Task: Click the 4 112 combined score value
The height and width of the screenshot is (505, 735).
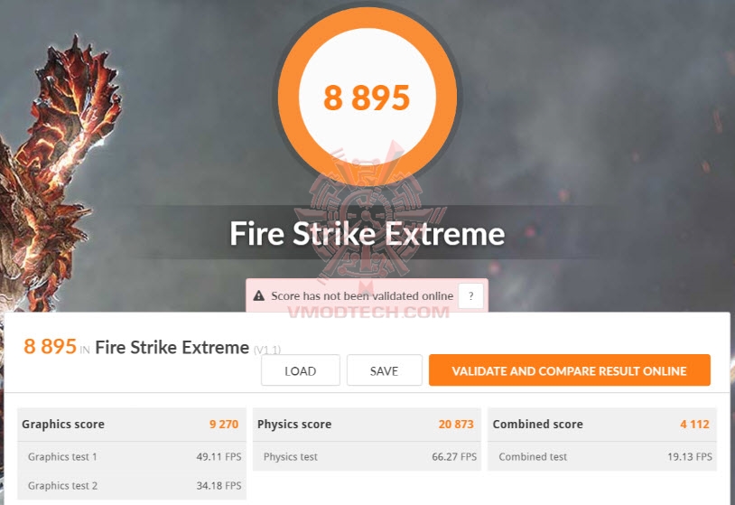Action: click(x=696, y=424)
